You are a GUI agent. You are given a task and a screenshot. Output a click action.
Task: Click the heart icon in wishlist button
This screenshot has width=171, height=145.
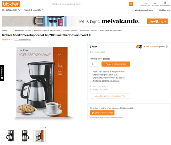[124, 96]
